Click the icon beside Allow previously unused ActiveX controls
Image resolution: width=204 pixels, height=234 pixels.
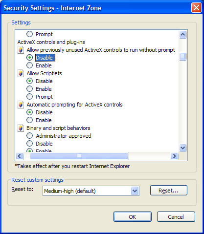pyautogui.click(x=21, y=50)
